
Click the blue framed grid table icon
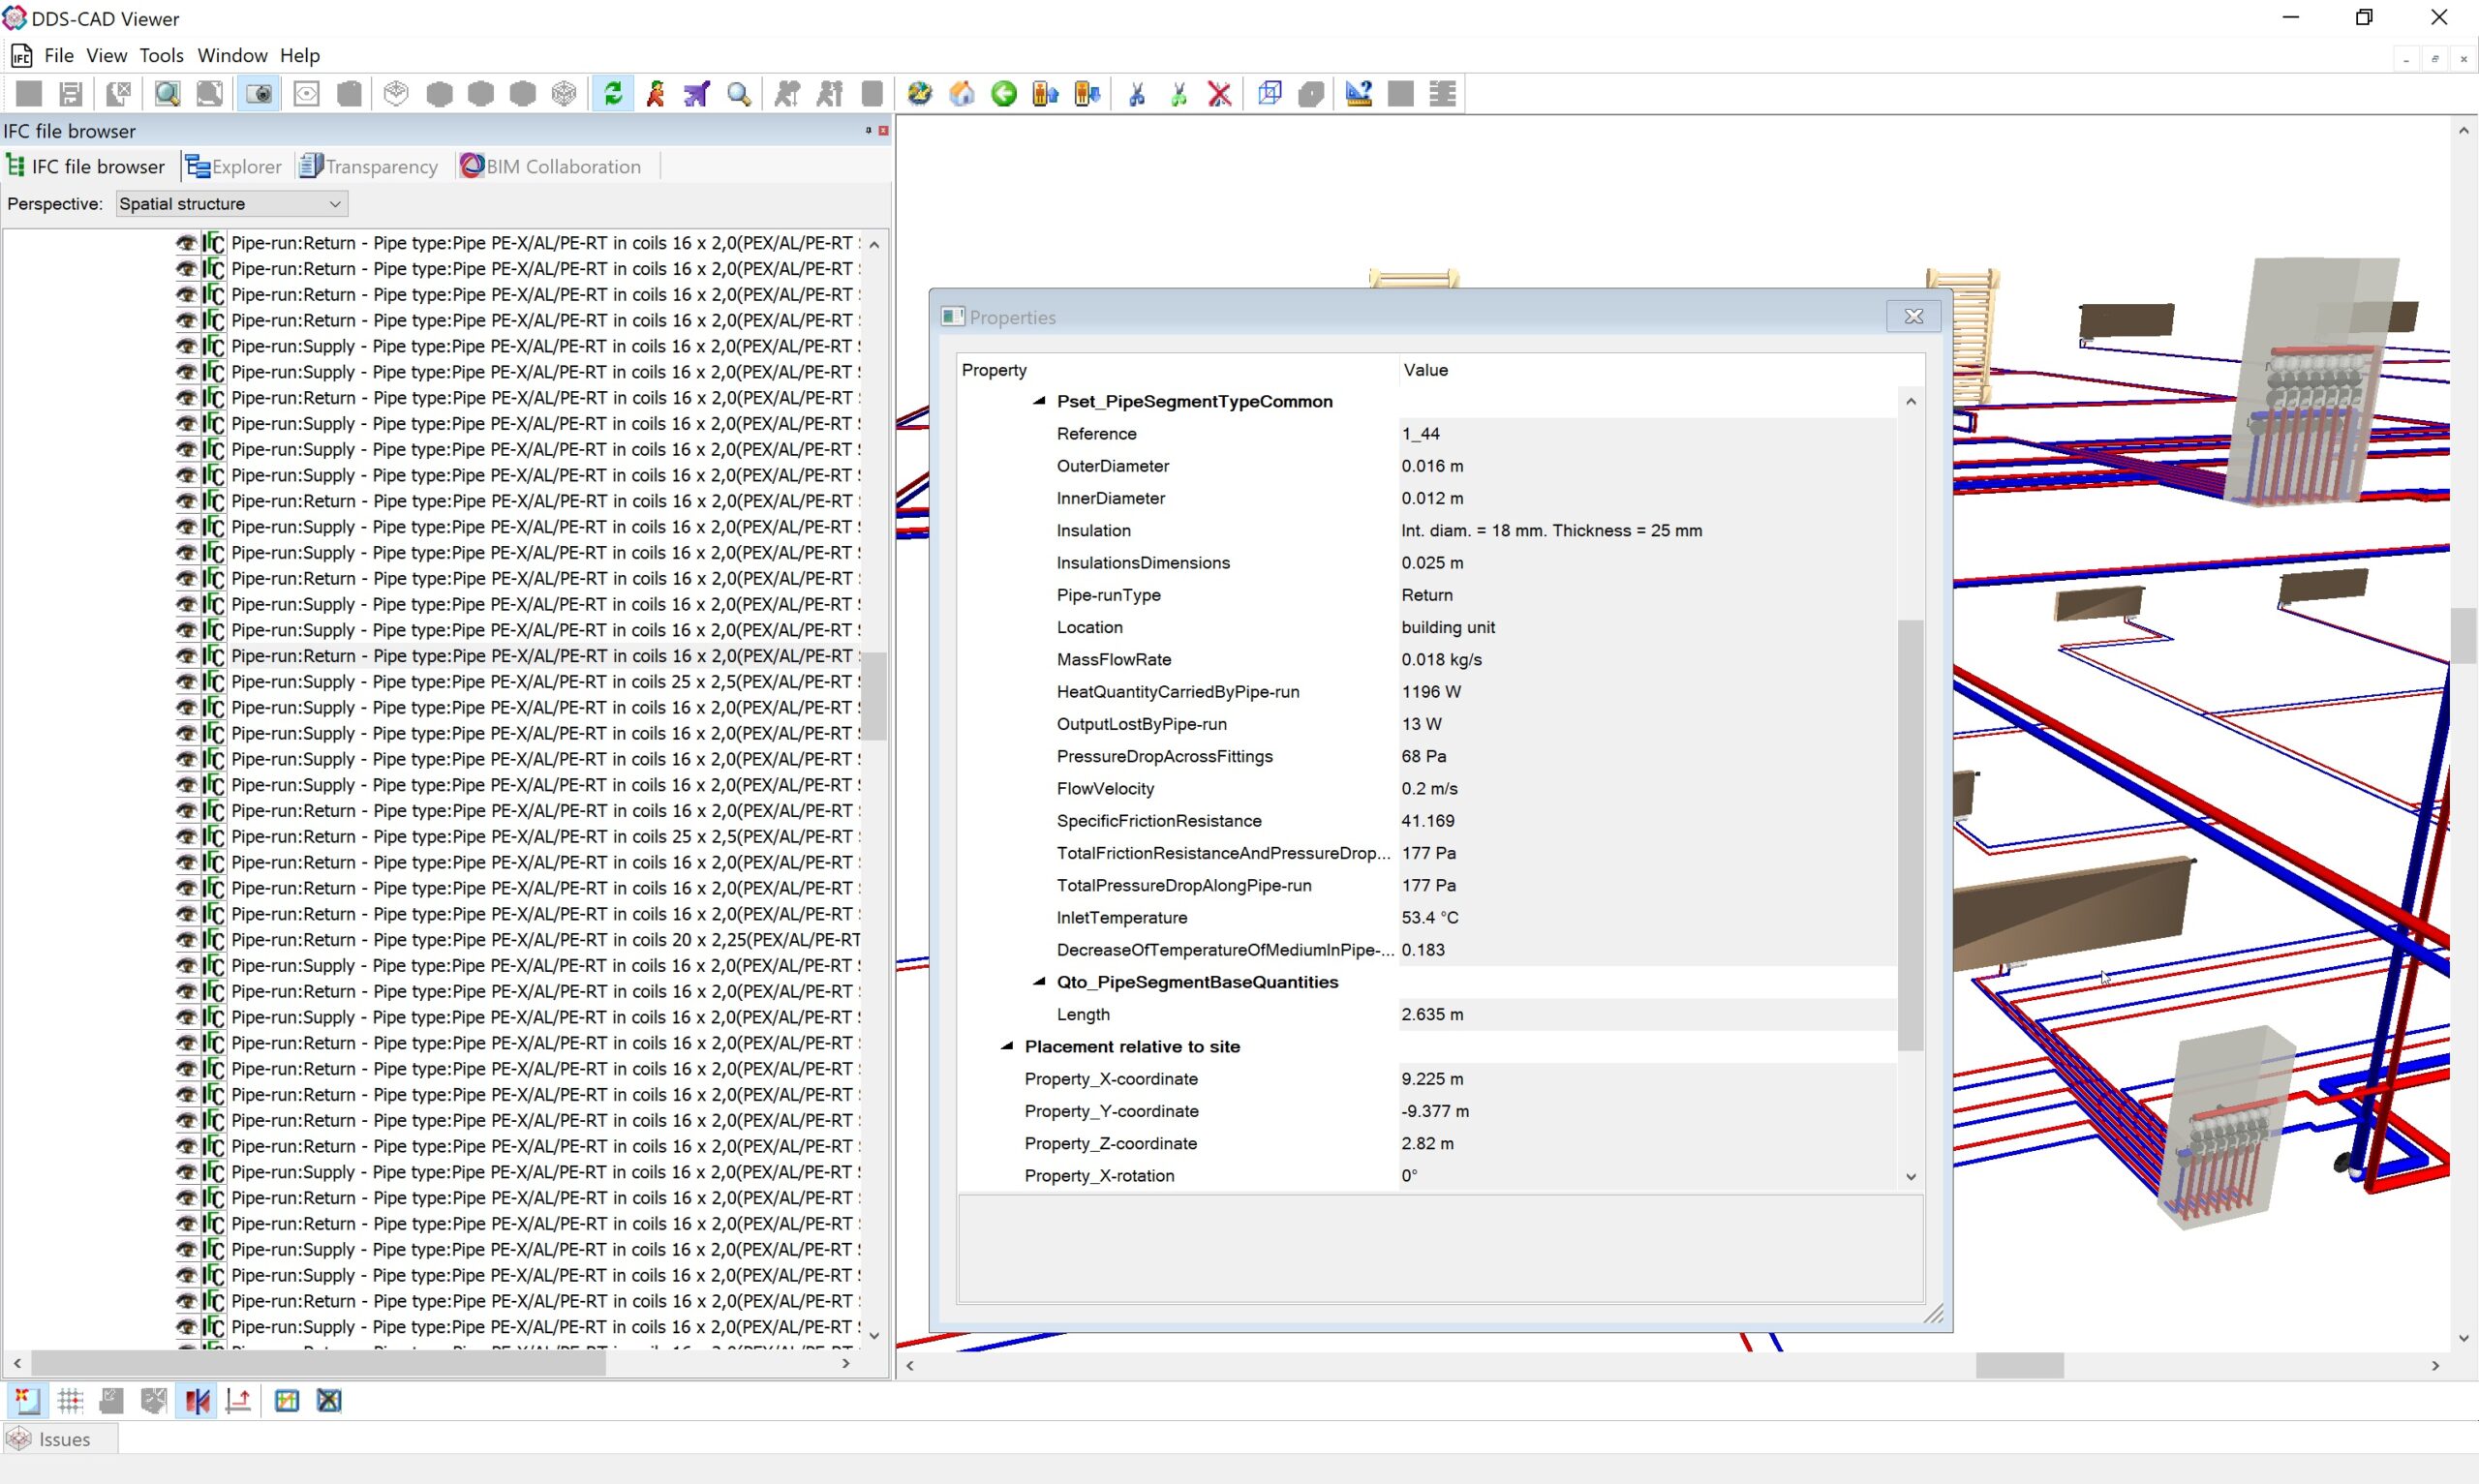(x=287, y=1401)
